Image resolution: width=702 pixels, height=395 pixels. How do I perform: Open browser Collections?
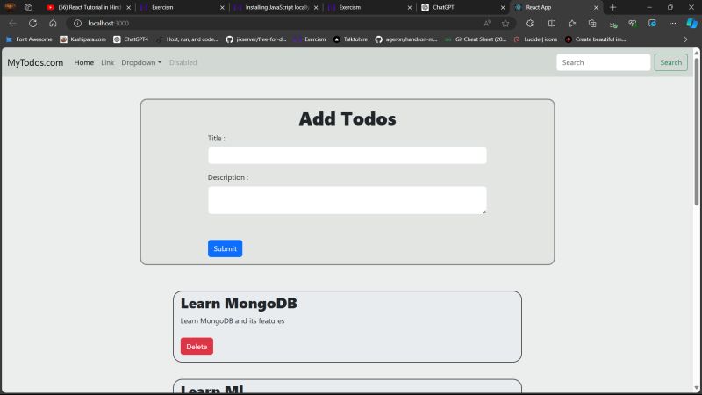[x=592, y=24]
